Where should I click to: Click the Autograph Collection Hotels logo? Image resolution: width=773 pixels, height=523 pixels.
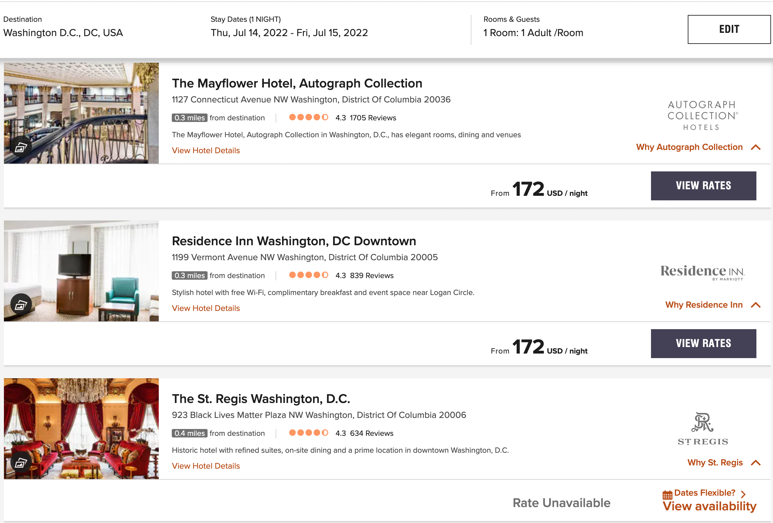(x=702, y=115)
